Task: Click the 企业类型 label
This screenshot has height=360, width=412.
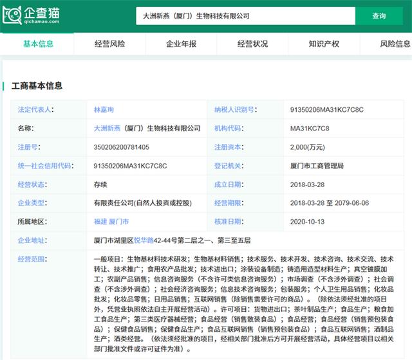Action: tap(32, 203)
